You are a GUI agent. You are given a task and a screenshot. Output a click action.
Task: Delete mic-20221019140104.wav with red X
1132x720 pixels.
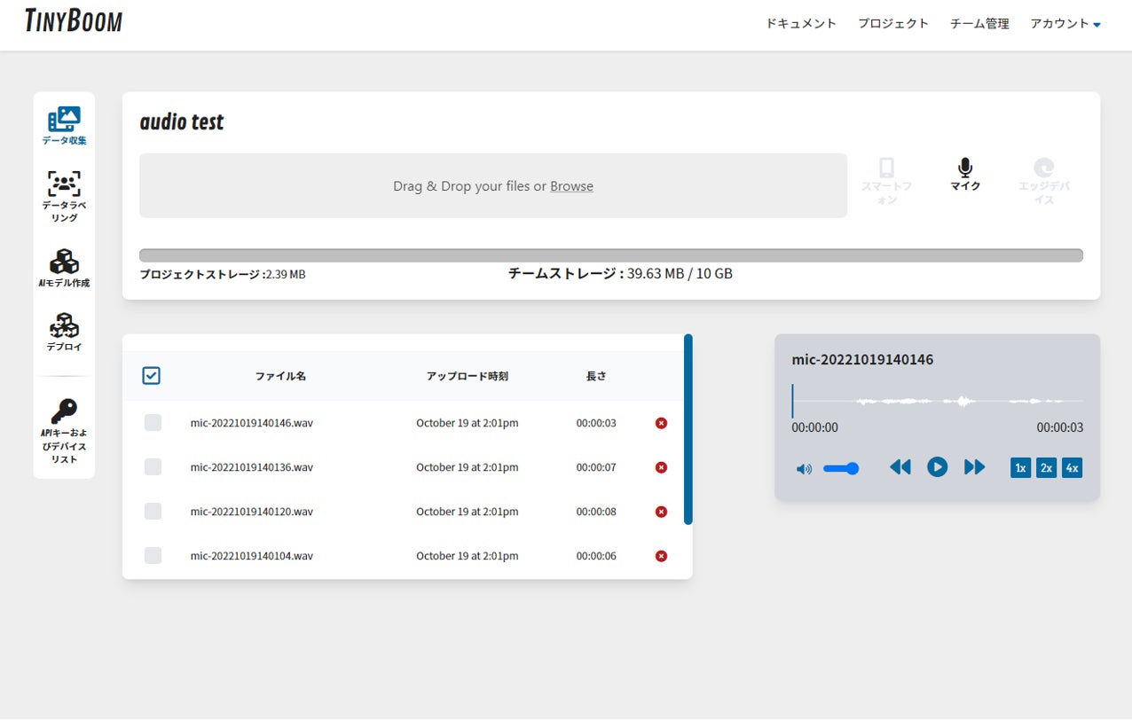coord(661,556)
